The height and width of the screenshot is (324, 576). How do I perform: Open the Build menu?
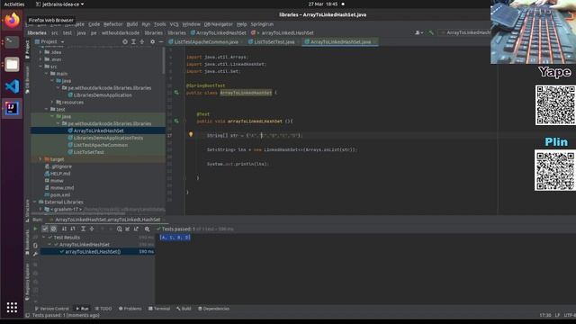click(132, 24)
